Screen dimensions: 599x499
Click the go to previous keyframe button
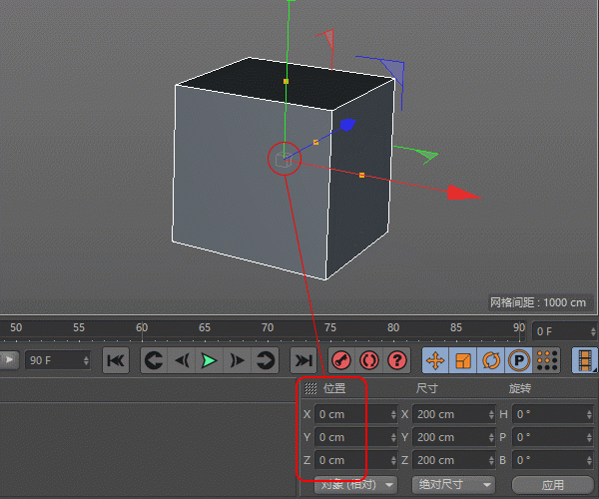(x=153, y=360)
